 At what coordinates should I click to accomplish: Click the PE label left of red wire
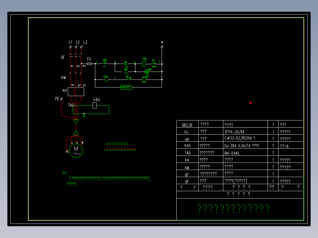click(57, 99)
